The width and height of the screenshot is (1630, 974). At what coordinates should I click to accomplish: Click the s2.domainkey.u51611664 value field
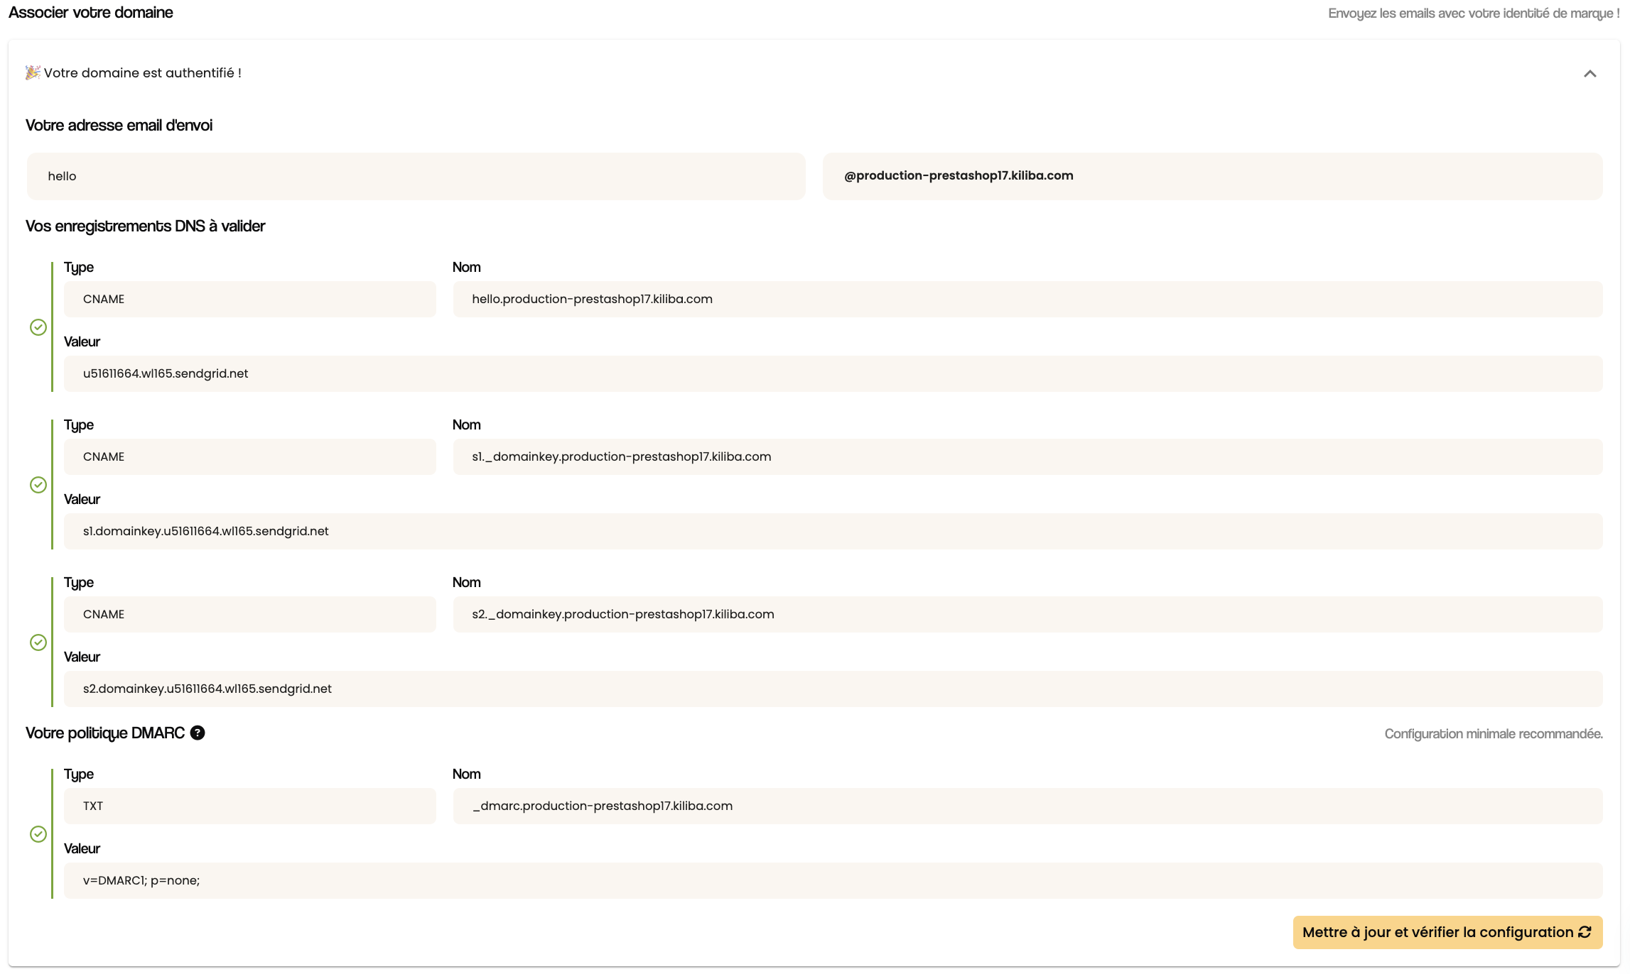pos(833,689)
